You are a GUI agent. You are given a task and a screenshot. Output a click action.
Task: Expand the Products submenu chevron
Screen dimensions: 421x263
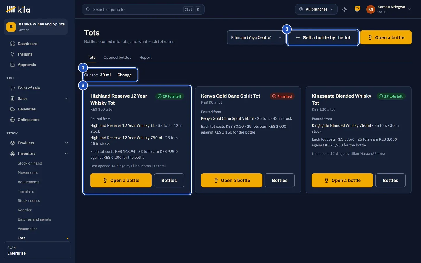tap(66, 143)
